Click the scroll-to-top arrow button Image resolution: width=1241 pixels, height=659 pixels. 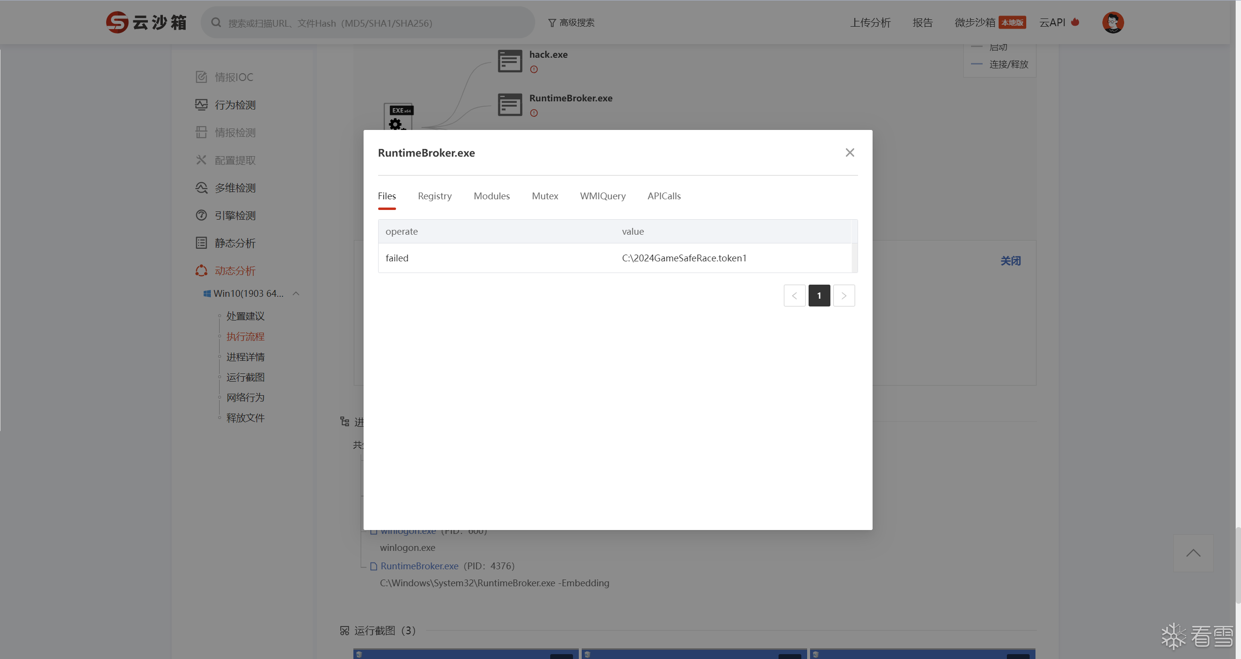[x=1193, y=553]
